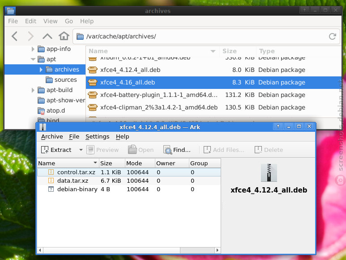Image resolution: width=346 pixels, height=260 pixels.
Task: Click the zip archive icon in info panel
Action: 269,173
